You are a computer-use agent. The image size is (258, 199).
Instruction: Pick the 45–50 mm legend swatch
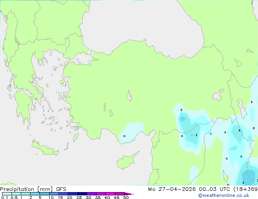point(120,194)
